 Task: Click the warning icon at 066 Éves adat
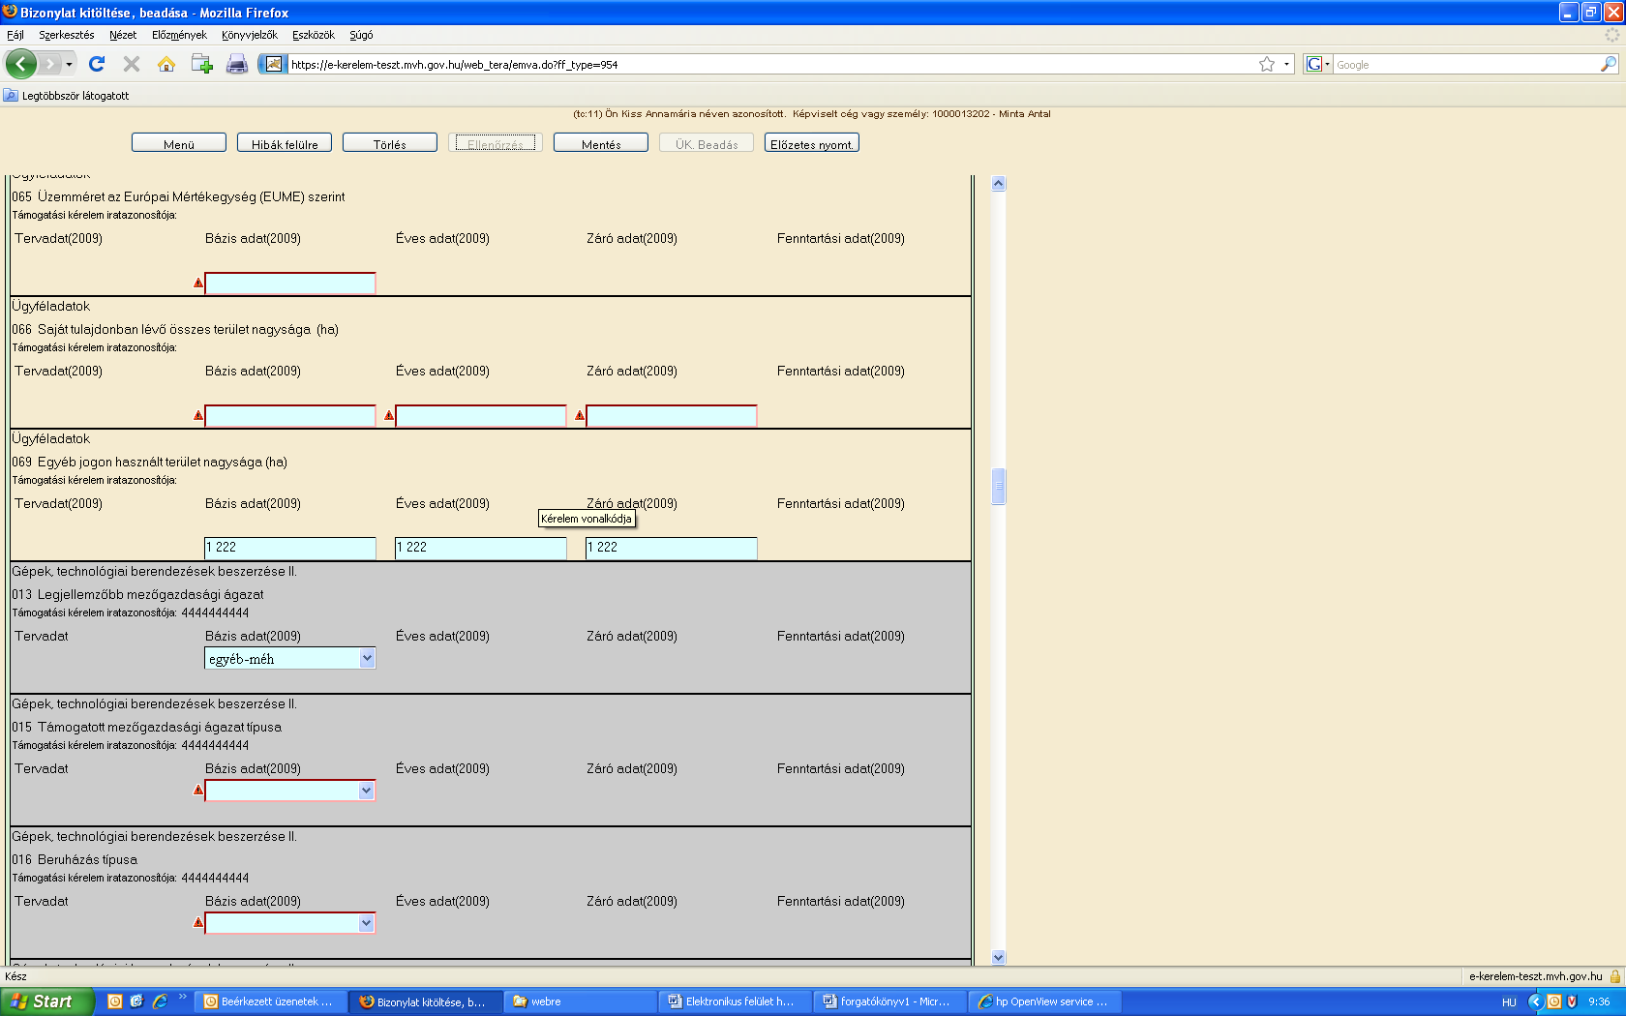pos(389,416)
